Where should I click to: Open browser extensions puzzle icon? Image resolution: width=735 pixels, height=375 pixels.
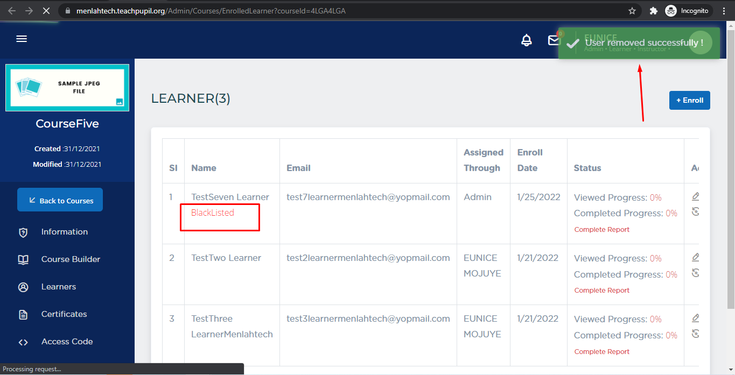(654, 11)
